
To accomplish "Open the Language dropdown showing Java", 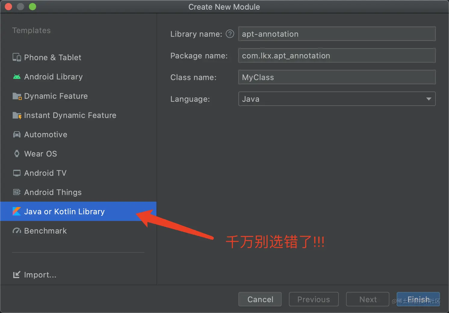I will click(x=337, y=99).
